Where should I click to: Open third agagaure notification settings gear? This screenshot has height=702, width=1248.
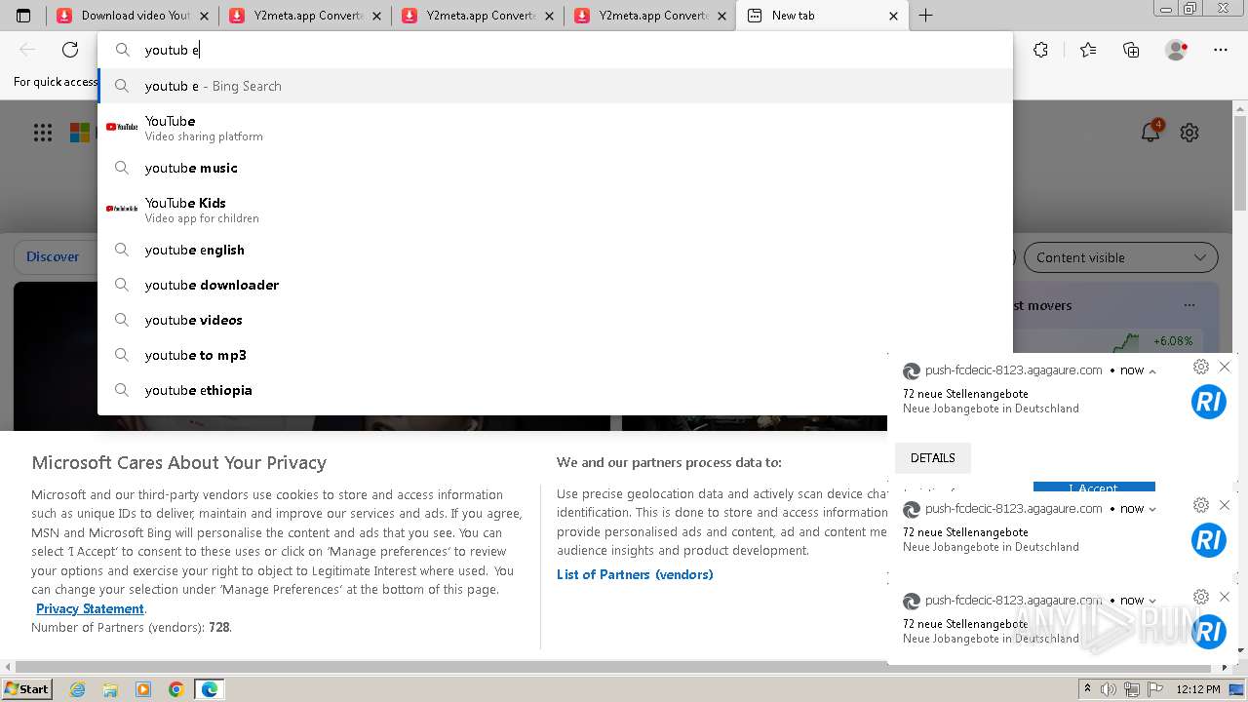point(1201,597)
